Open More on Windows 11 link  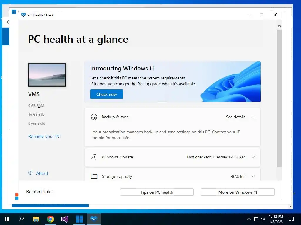point(238,192)
